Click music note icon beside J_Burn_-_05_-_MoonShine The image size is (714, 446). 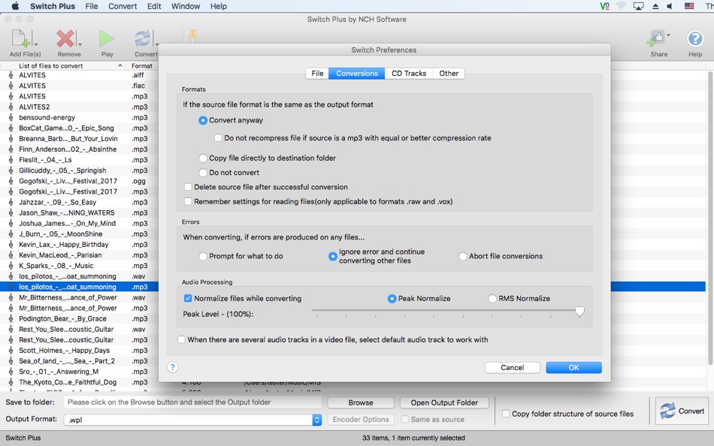click(11, 234)
